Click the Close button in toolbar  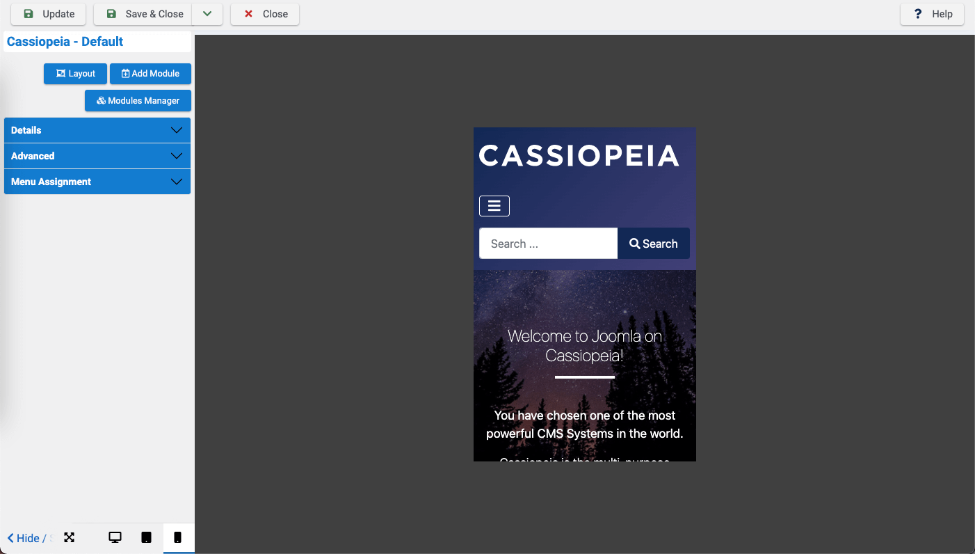point(265,14)
